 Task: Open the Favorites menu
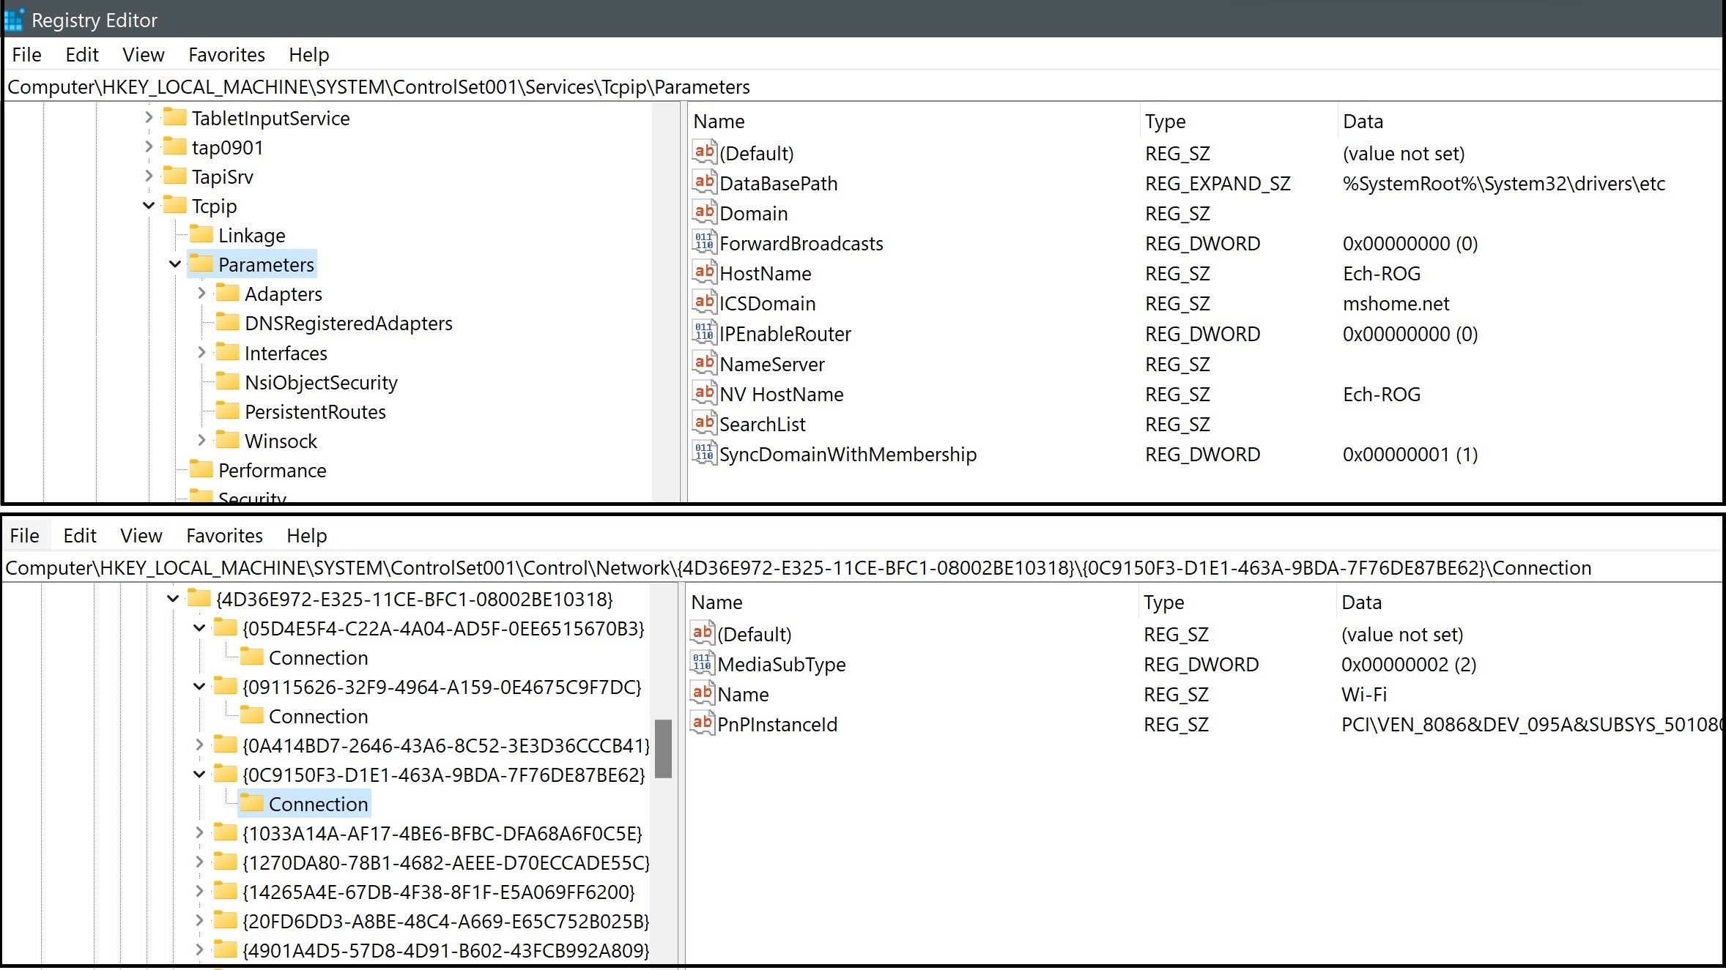226,54
